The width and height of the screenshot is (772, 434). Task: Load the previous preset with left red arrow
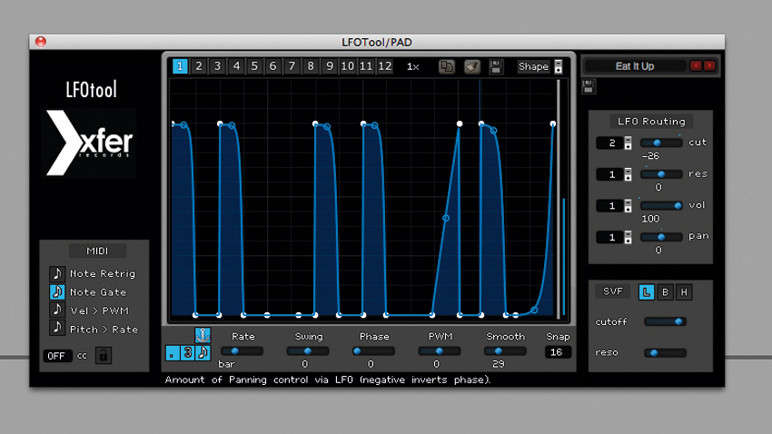coord(696,66)
